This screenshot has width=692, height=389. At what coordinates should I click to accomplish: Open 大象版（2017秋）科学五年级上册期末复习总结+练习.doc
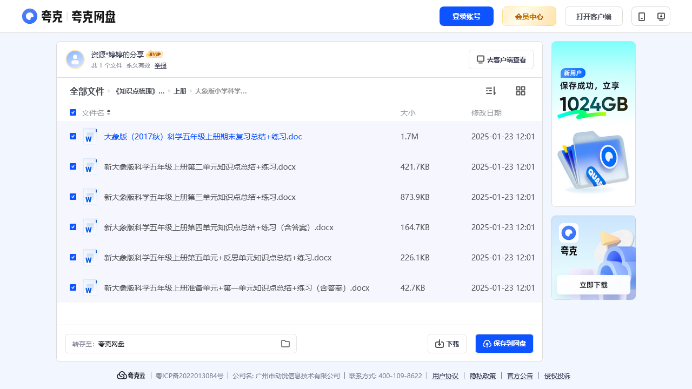[x=203, y=137]
